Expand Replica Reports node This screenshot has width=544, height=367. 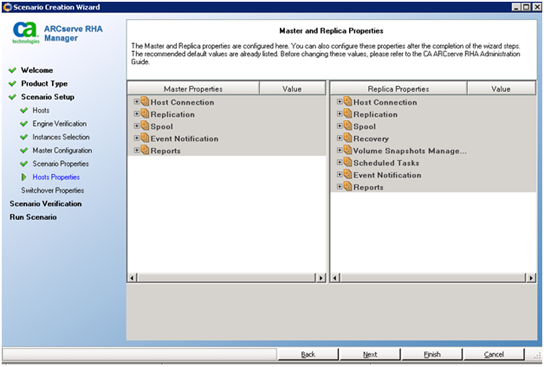pyautogui.click(x=340, y=186)
